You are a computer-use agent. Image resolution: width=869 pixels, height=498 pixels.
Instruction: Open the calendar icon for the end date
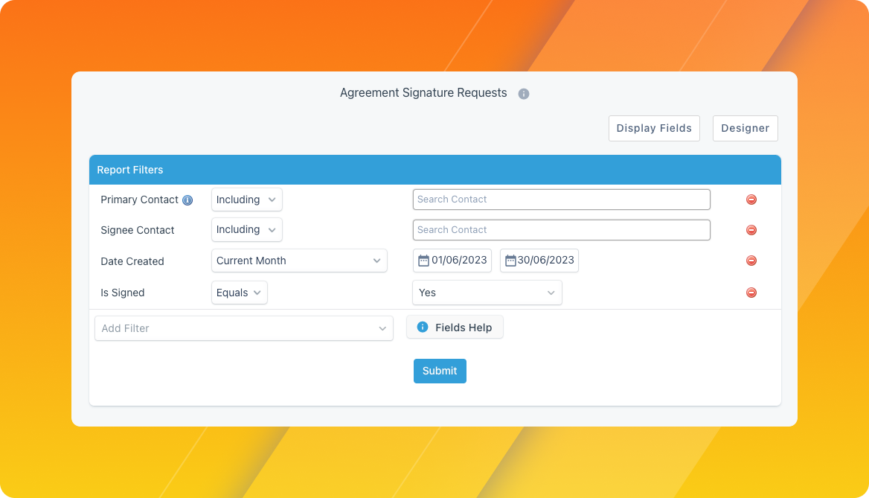(x=511, y=261)
